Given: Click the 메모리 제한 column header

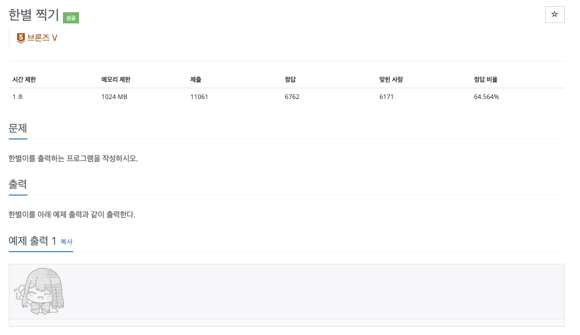Looking at the screenshot, I should tap(116, 79).
